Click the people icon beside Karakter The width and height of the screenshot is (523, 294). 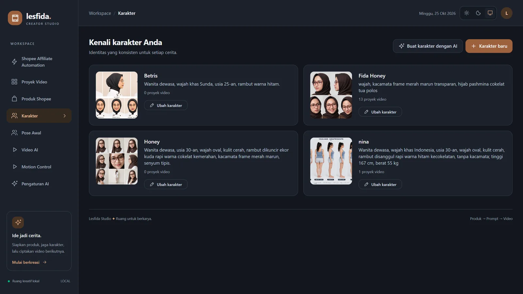click(x=14, y=116)
